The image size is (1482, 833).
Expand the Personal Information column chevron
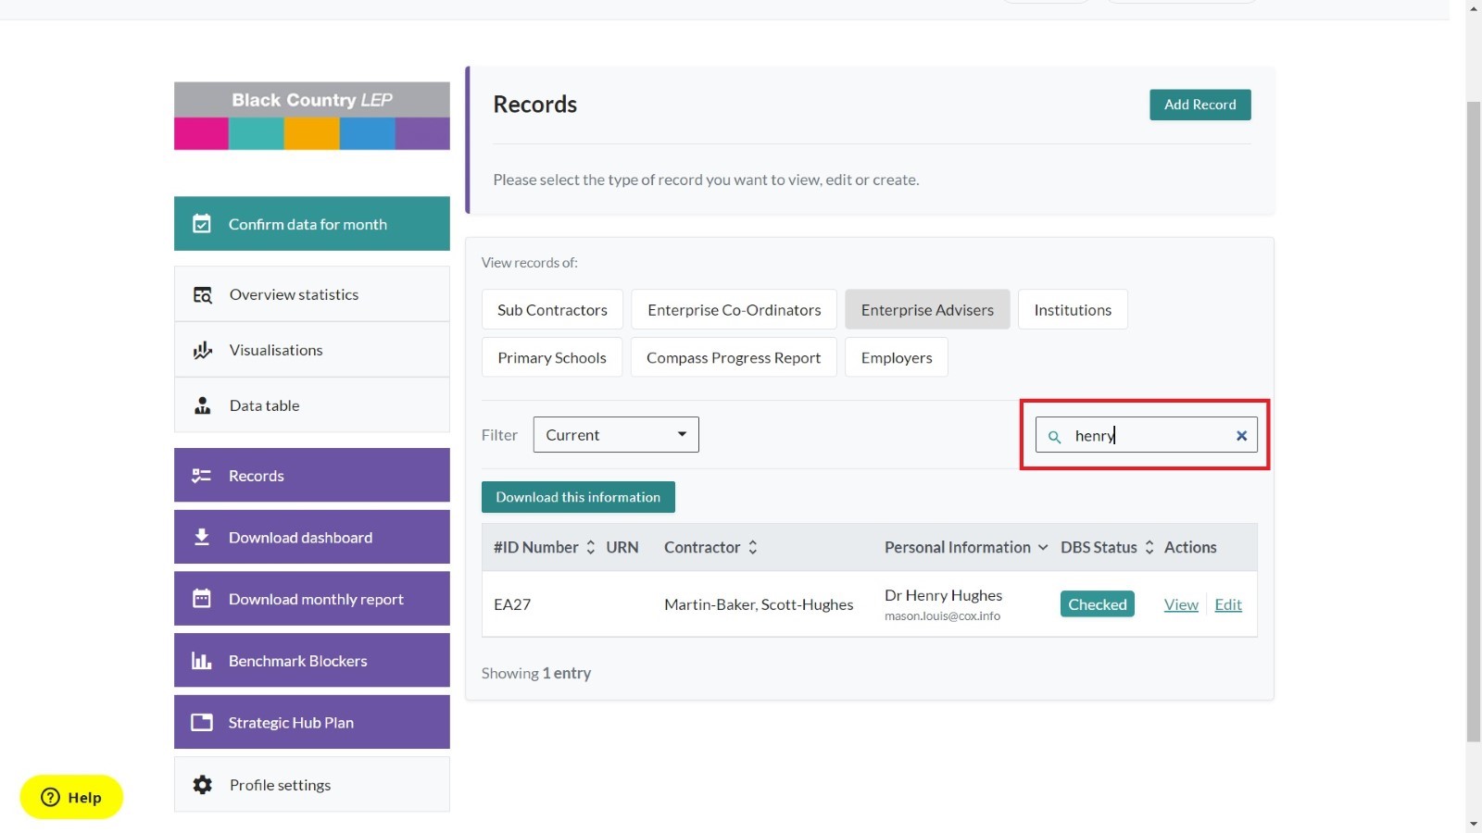(x=1043, y=548)
